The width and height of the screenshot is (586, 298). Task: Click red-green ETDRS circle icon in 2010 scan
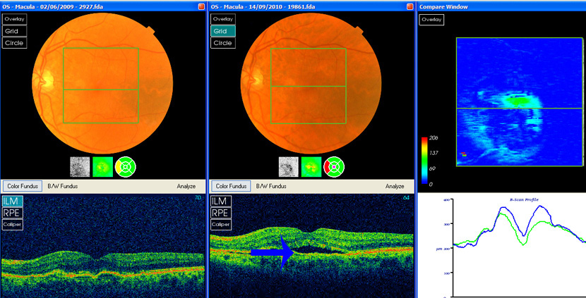coord(334,166)
